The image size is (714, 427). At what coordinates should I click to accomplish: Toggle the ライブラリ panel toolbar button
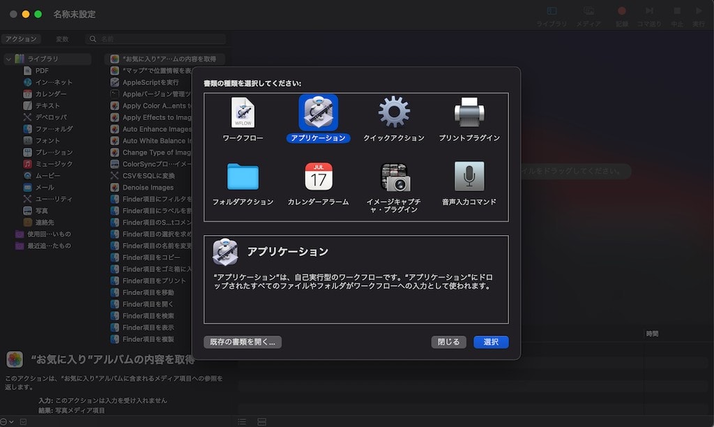pos(552,12)
